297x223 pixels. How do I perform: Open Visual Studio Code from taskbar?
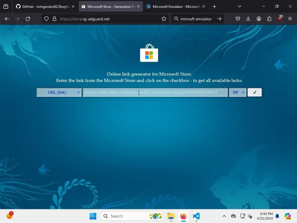[x=196, y=216]
